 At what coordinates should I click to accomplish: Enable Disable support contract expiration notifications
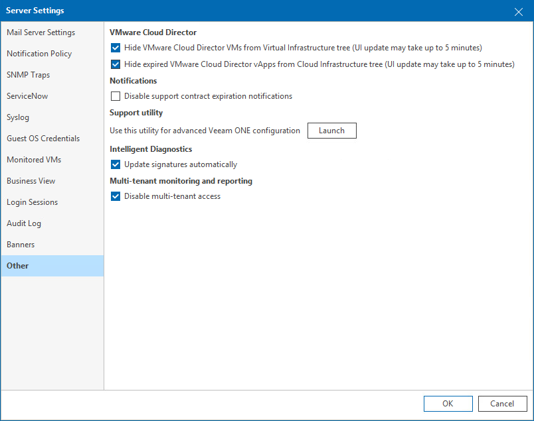click(116, 96)
